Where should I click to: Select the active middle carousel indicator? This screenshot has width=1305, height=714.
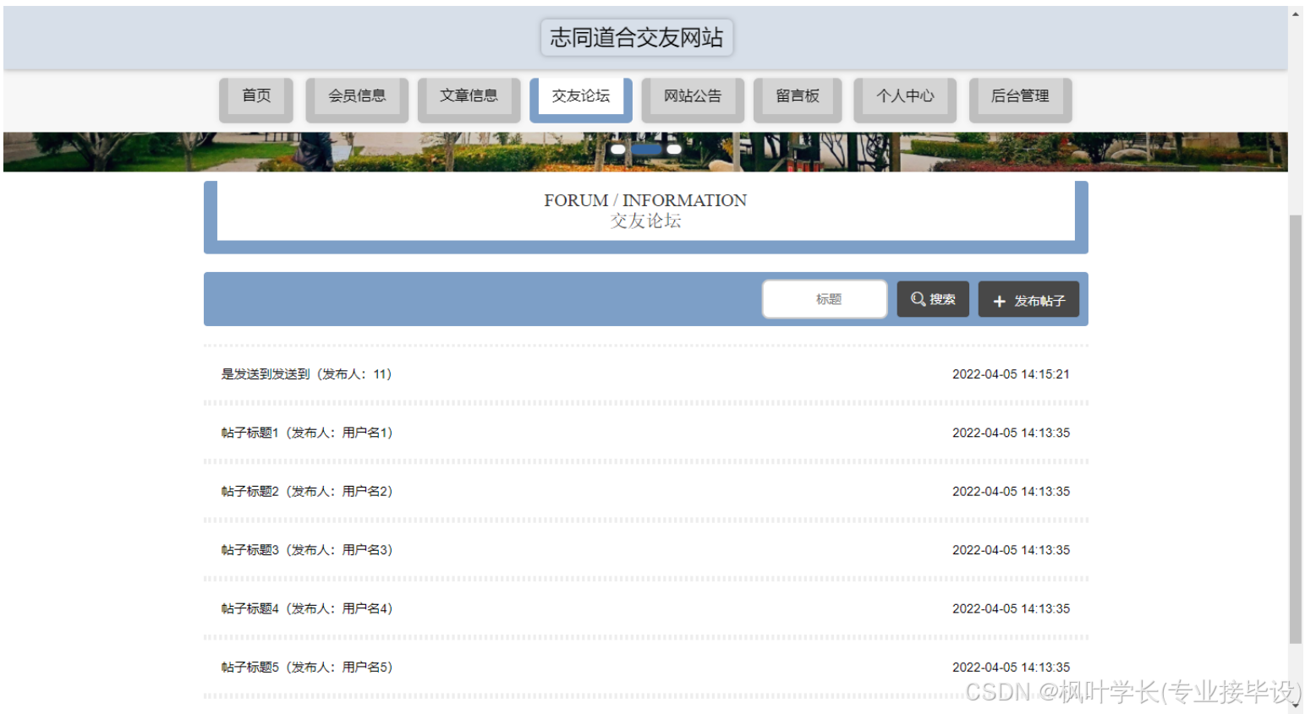(x=646, y=149)
